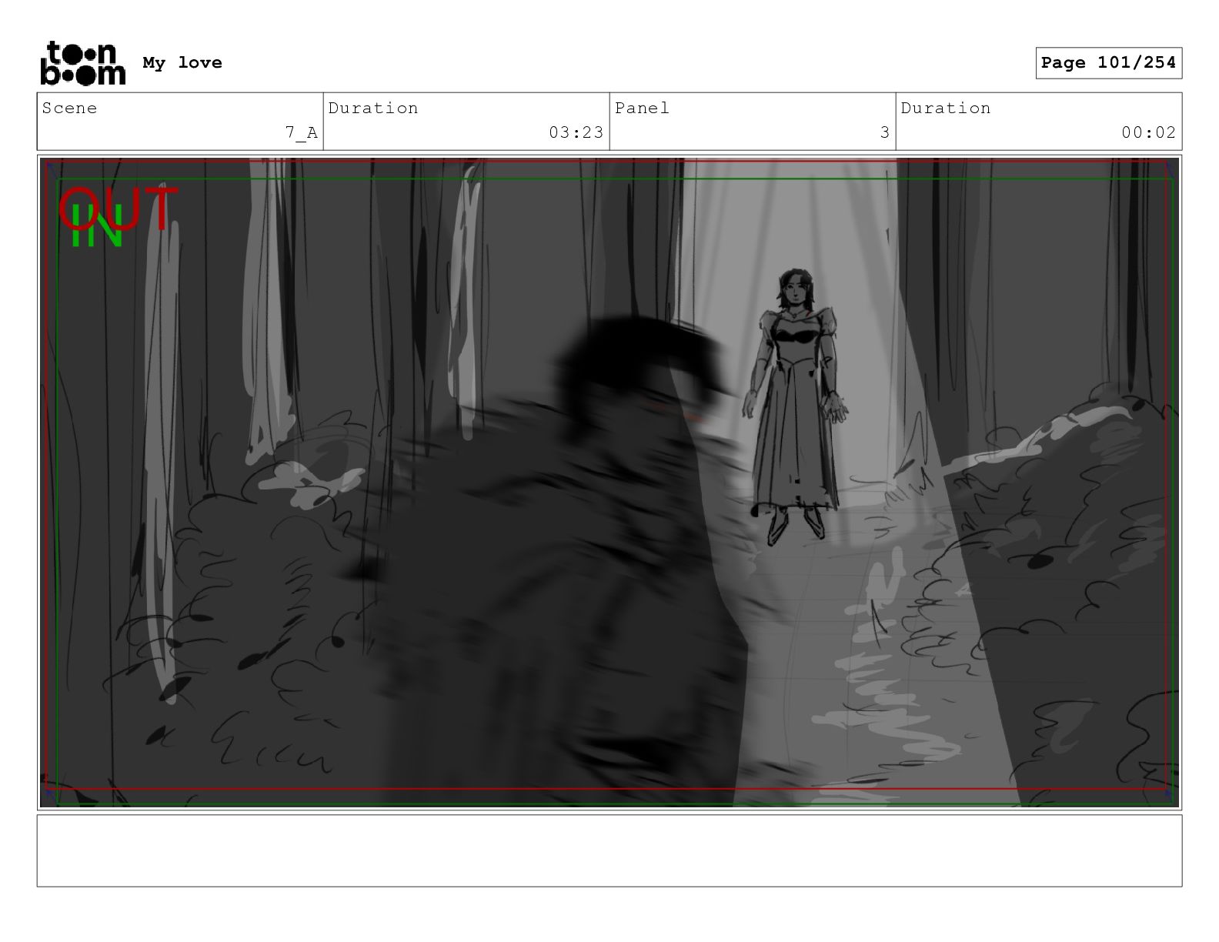The image size is (1219, 942).
Task: Click the storyboard panel artwork thumbnail
Action: coord(609,483)
